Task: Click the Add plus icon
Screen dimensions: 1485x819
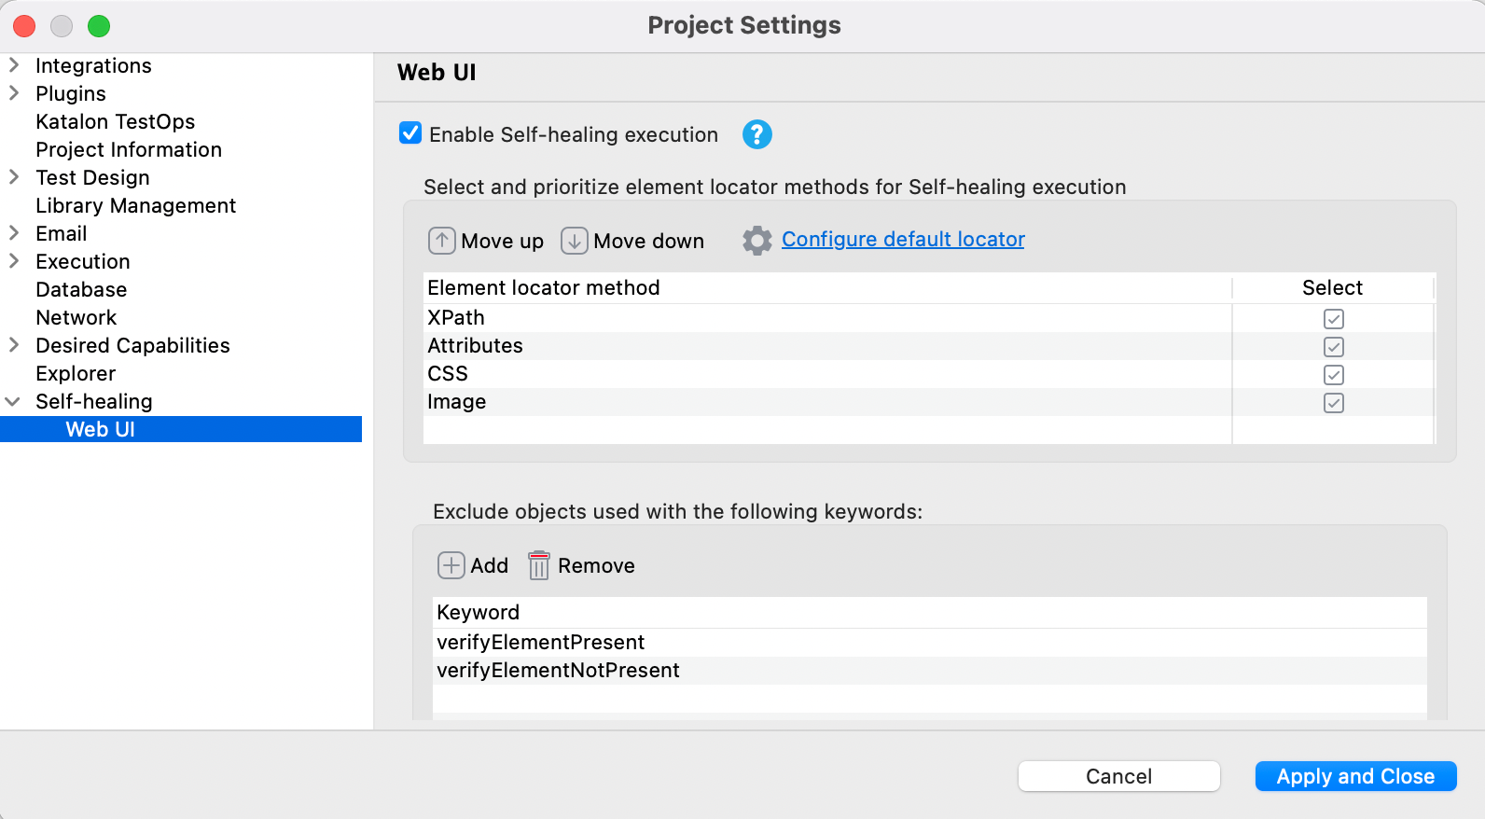Action: 451,565
